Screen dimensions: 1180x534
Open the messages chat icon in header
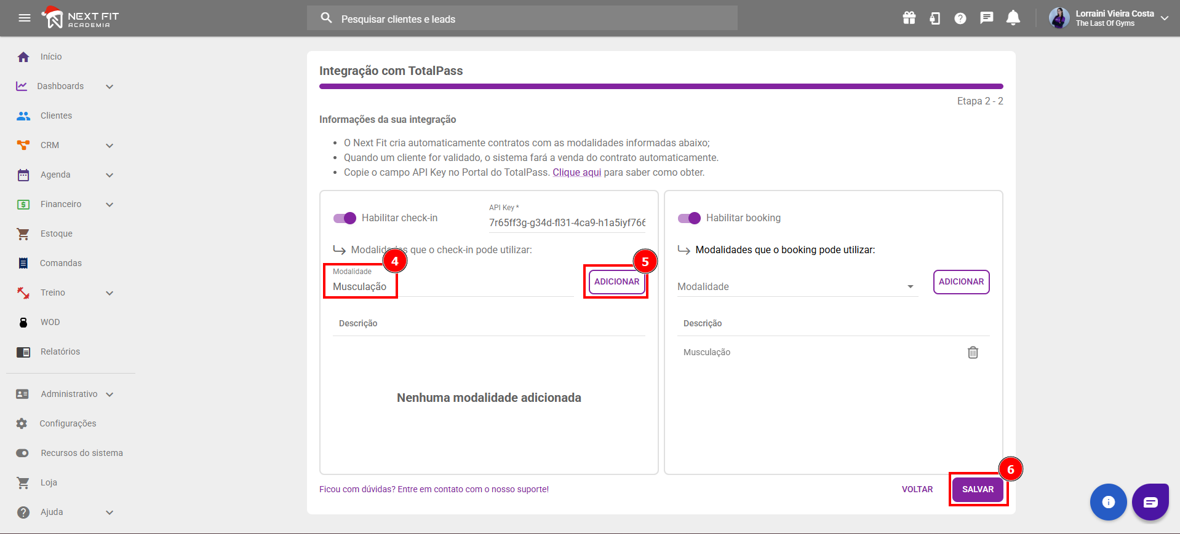point(987,18)
